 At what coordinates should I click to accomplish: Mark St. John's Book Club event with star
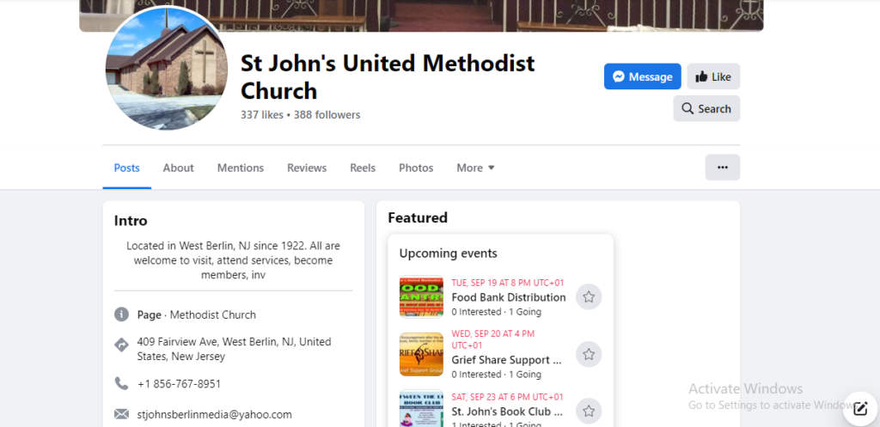(x=589, y=411)
